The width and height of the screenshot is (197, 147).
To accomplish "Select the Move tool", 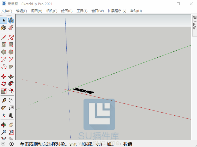I will point(4,76).
